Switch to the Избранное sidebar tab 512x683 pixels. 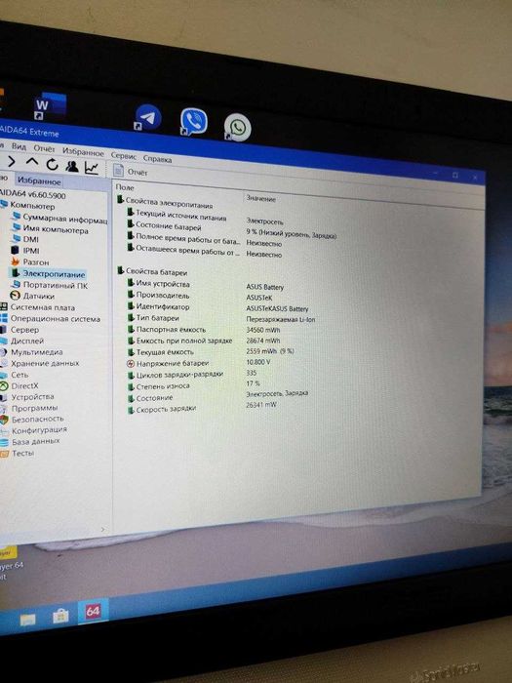pyautogui.click(x=39, y=181)
